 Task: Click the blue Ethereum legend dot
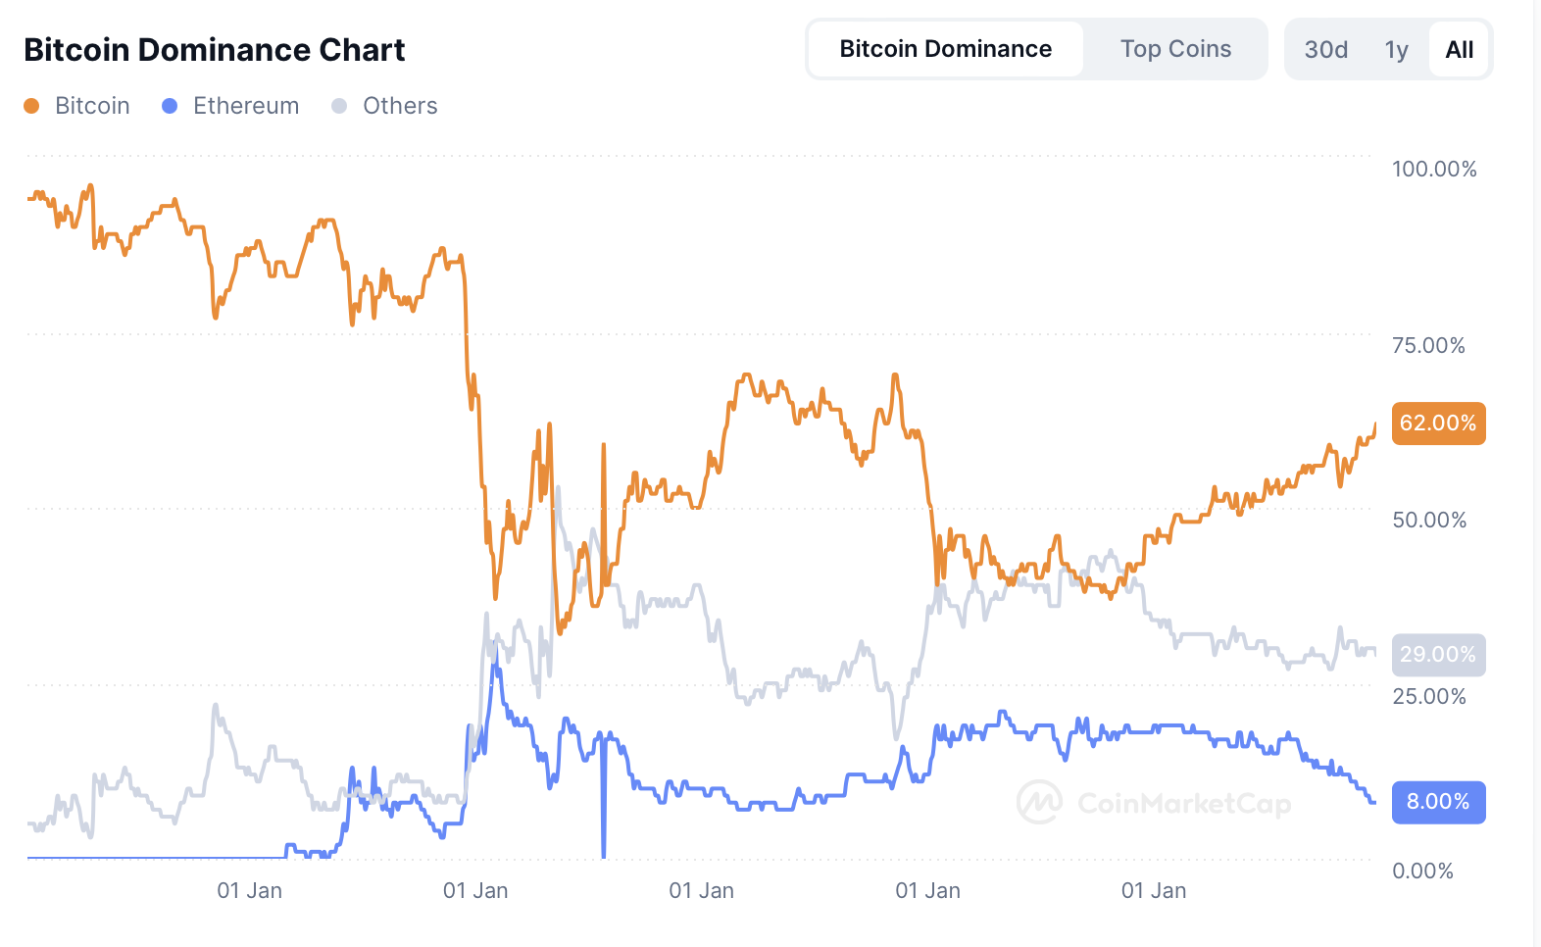pos(169,105)
